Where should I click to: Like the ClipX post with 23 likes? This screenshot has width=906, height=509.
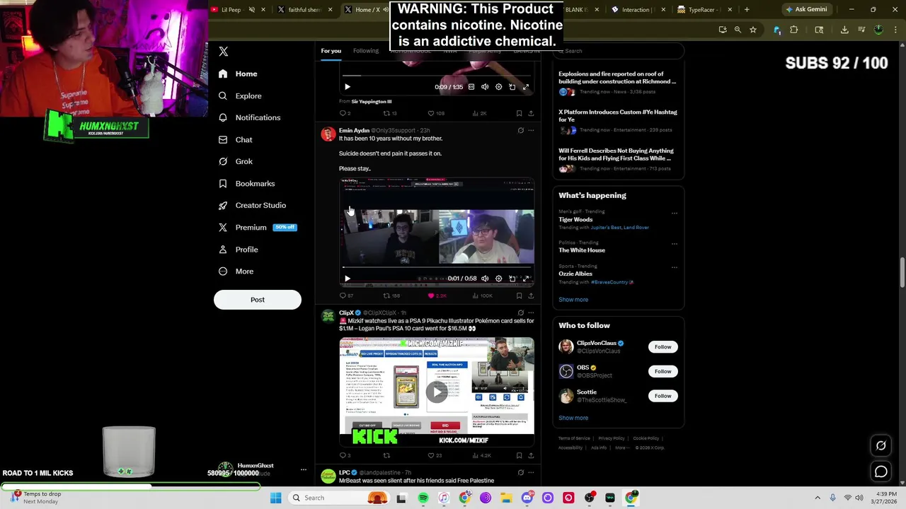[435, 455]
